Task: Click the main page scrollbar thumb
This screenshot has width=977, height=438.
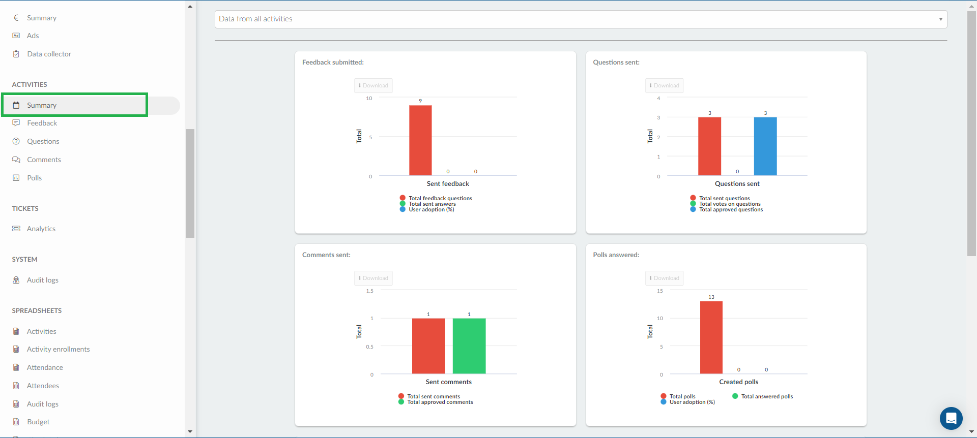Action: point(972,133)
